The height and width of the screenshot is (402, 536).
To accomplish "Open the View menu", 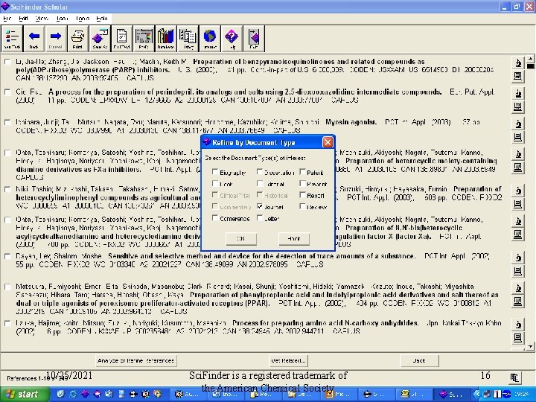I will point(42,19).
